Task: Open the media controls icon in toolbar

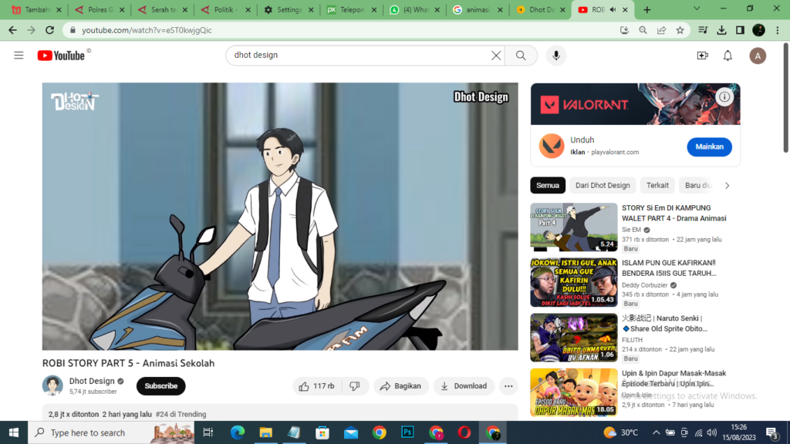Action: [x=703, y=30]
